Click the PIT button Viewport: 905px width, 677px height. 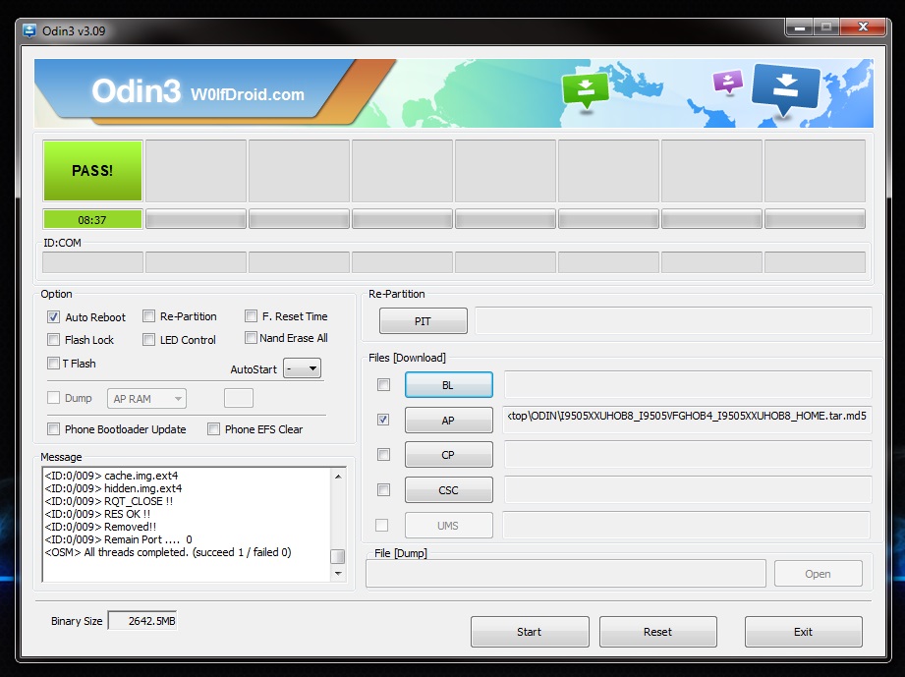pyautogui.click(x=424, y=321)
